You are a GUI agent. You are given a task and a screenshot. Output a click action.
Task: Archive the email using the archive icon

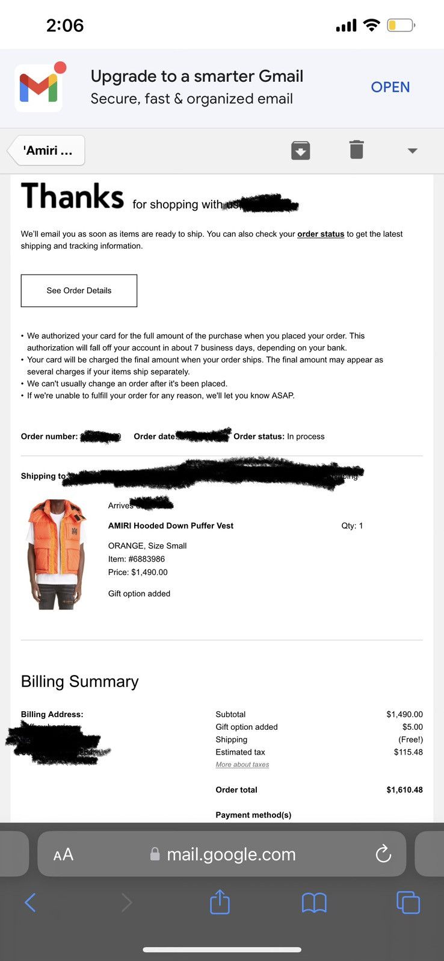click(x=300, y=150)
